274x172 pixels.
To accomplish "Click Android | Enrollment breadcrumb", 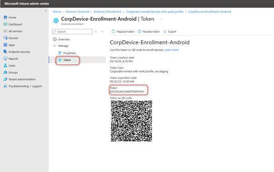I will pos(107,12).
